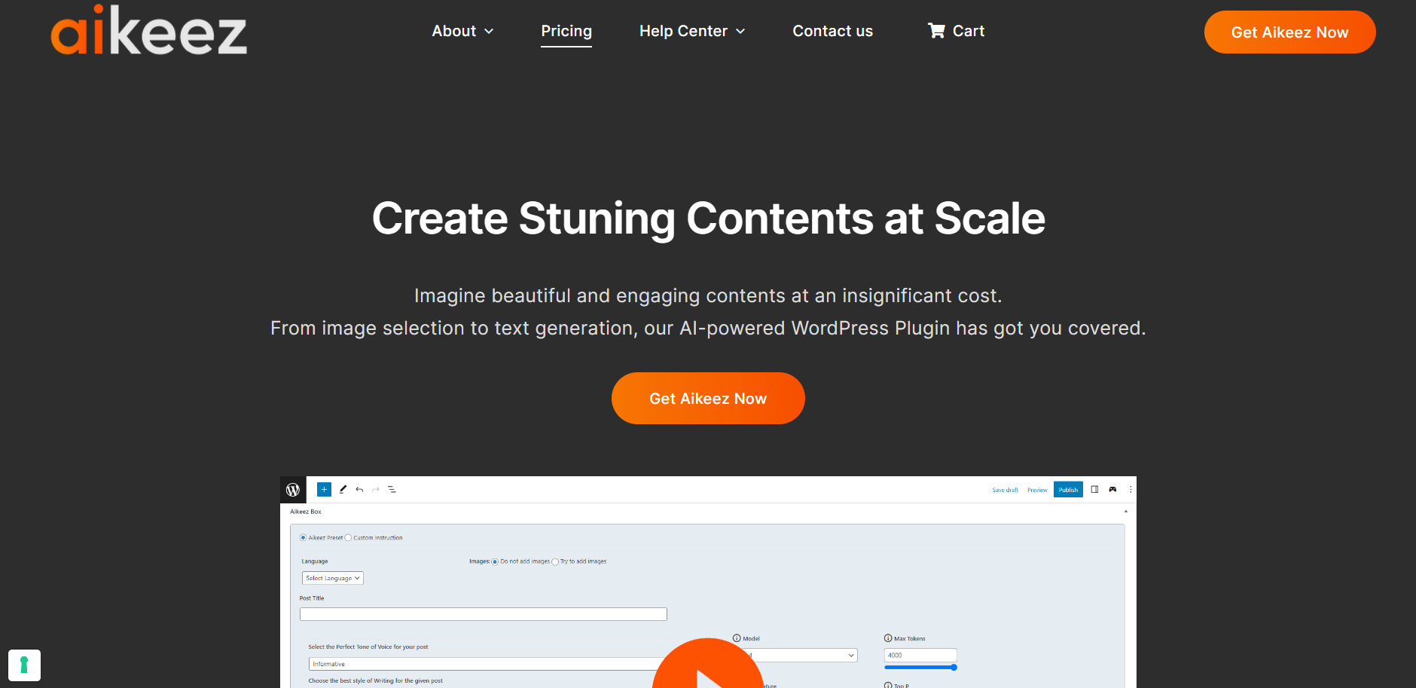Choose the Try to add images option
The image size is (1416, 688).
(x=555, y=561)
